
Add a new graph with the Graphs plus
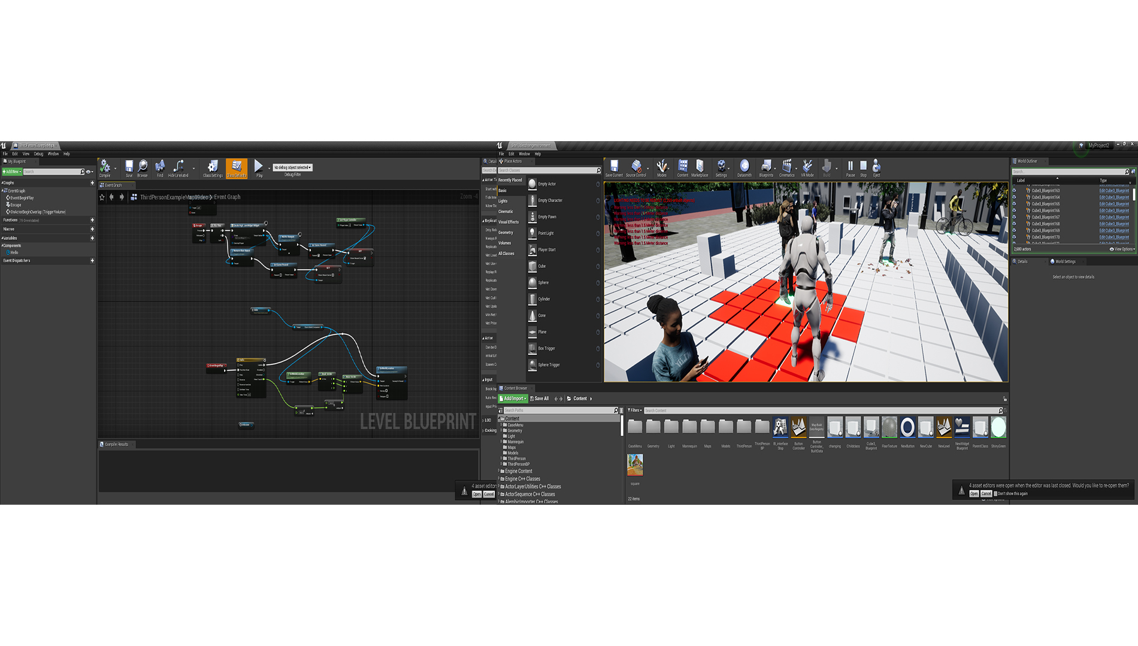92,183
